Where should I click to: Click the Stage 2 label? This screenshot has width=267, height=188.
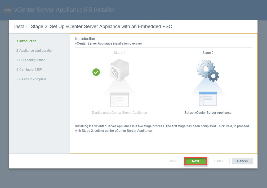[x=208, y=53]
